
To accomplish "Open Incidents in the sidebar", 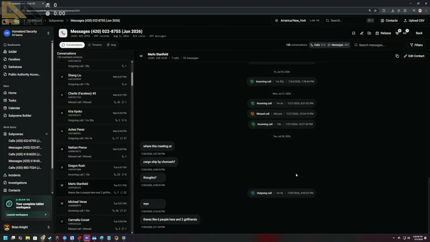I will (x=14, y=175).
